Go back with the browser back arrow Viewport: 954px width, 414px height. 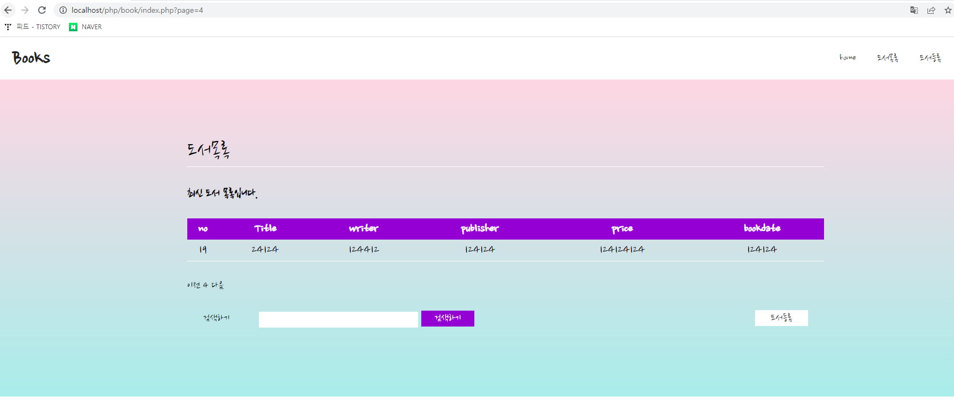8,10
